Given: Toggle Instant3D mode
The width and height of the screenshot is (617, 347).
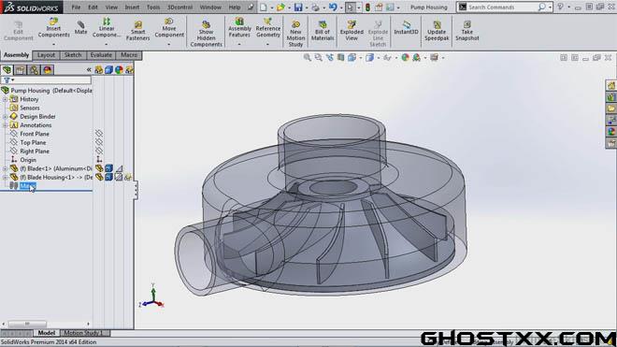Looking at the screenshot, I should tap(406, 27).
